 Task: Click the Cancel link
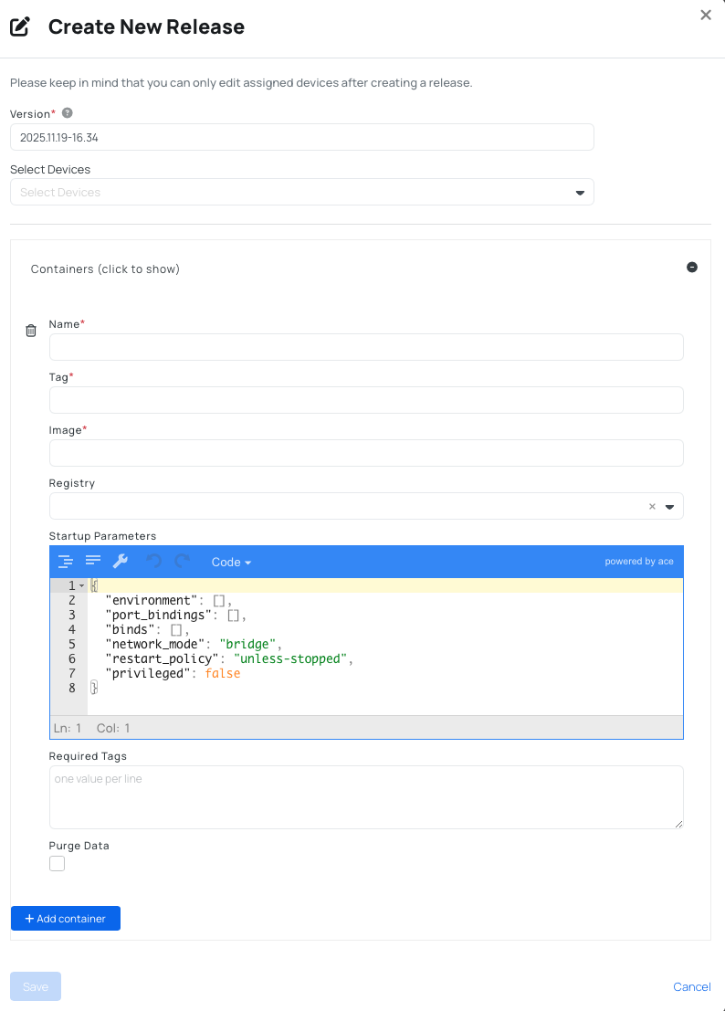tap(691, 986)
